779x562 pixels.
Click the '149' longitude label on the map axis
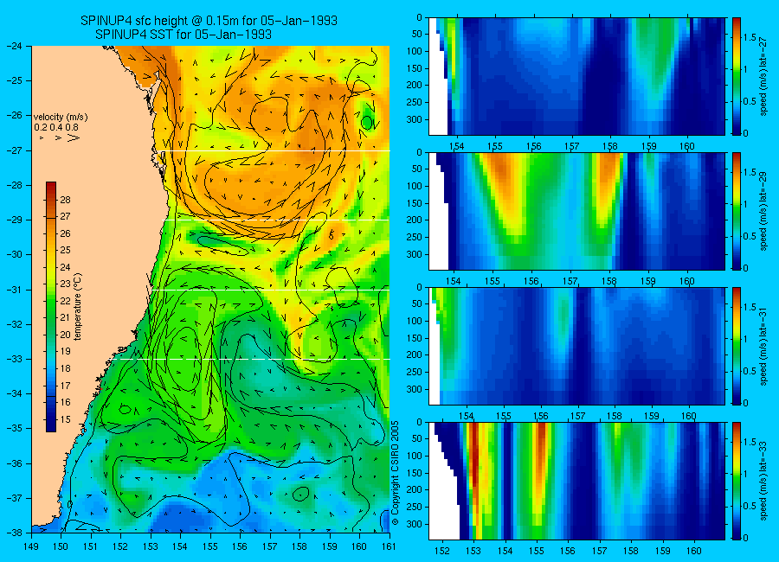tap(32, 546)
